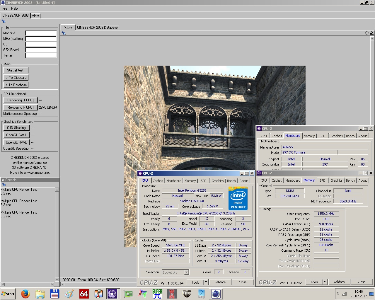Open About tab in CPU-Z Memory window

pyautogui.click(x=362, y=180)
